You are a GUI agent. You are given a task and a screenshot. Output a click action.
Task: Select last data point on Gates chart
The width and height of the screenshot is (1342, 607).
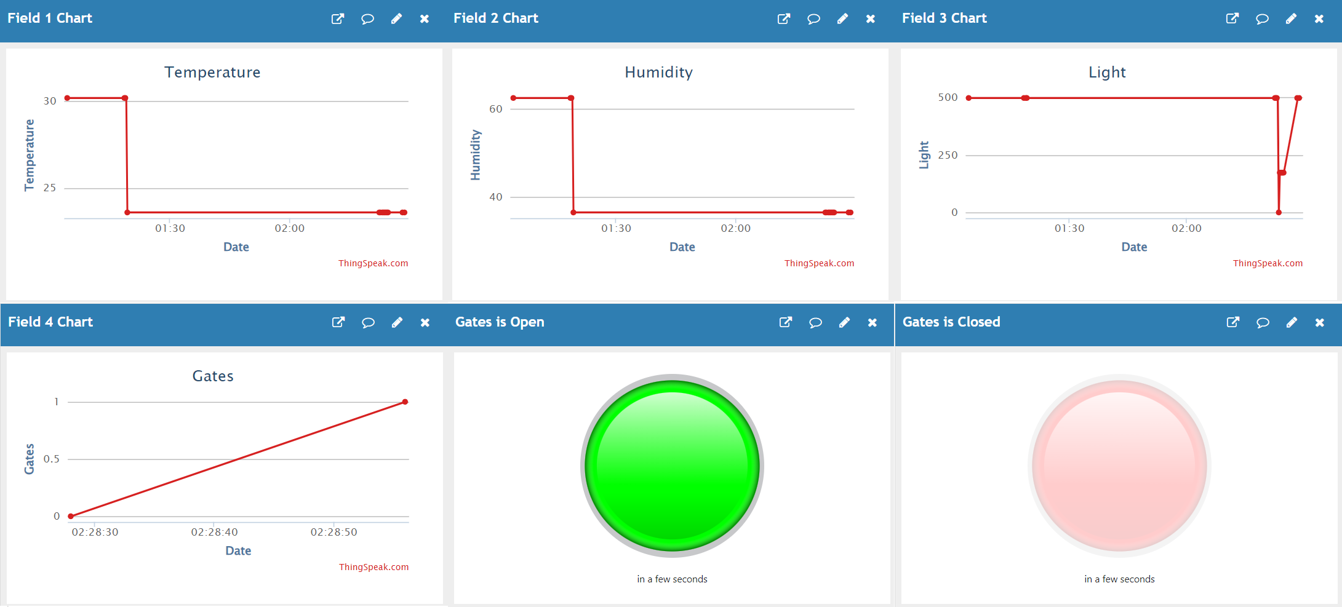coord(405,402)
